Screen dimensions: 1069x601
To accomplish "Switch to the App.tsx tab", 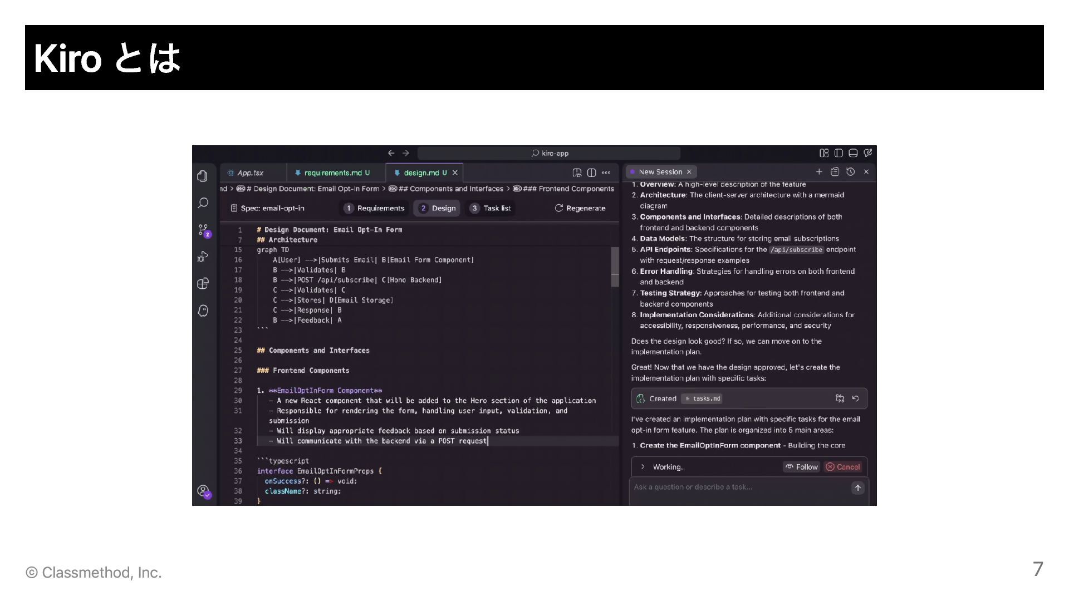I will point(253,173).
